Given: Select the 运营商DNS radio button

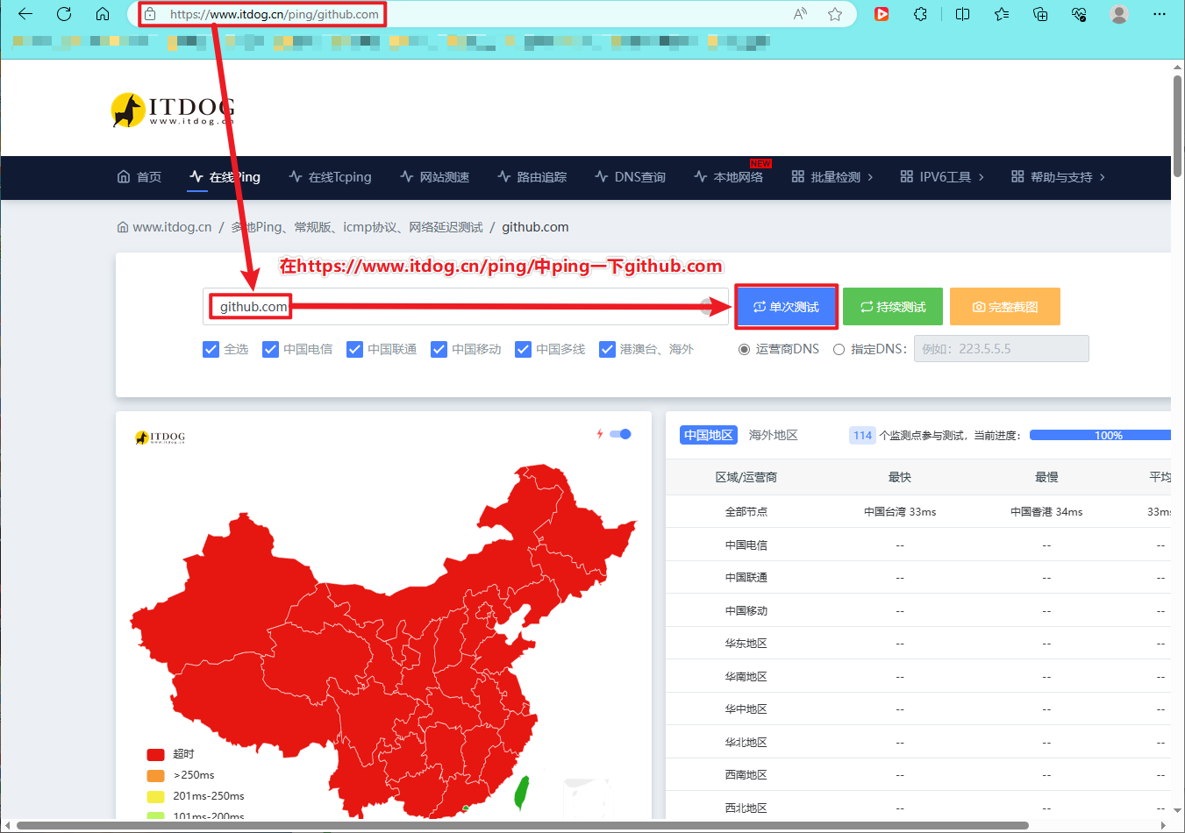Looking at the screenshot, I should [x=744, y=349].
